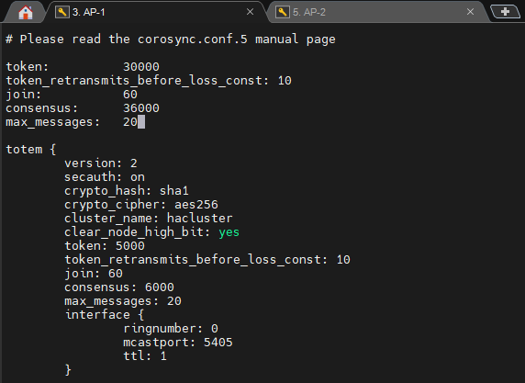This screenshot has height=383, width=525.
Task: Close the 3. AP-1 session tab
Action: tap(250, 12)
